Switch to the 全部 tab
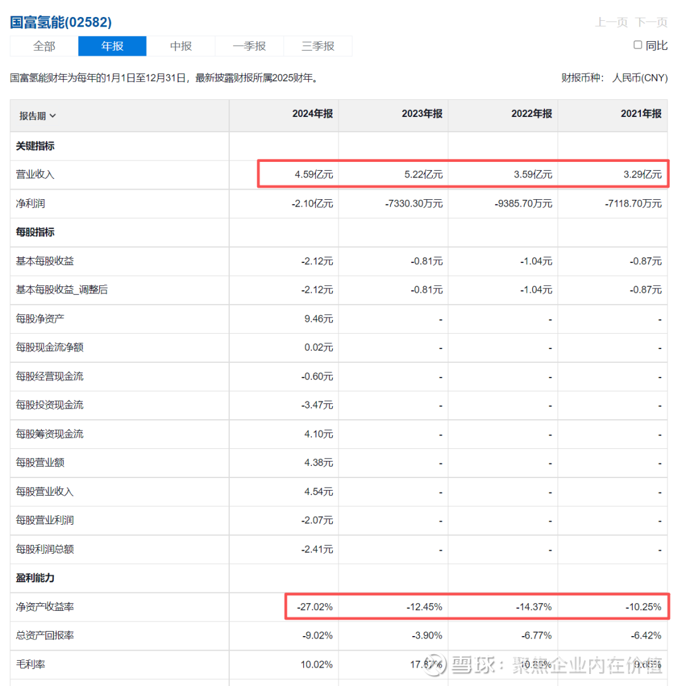 click(44, 46)
